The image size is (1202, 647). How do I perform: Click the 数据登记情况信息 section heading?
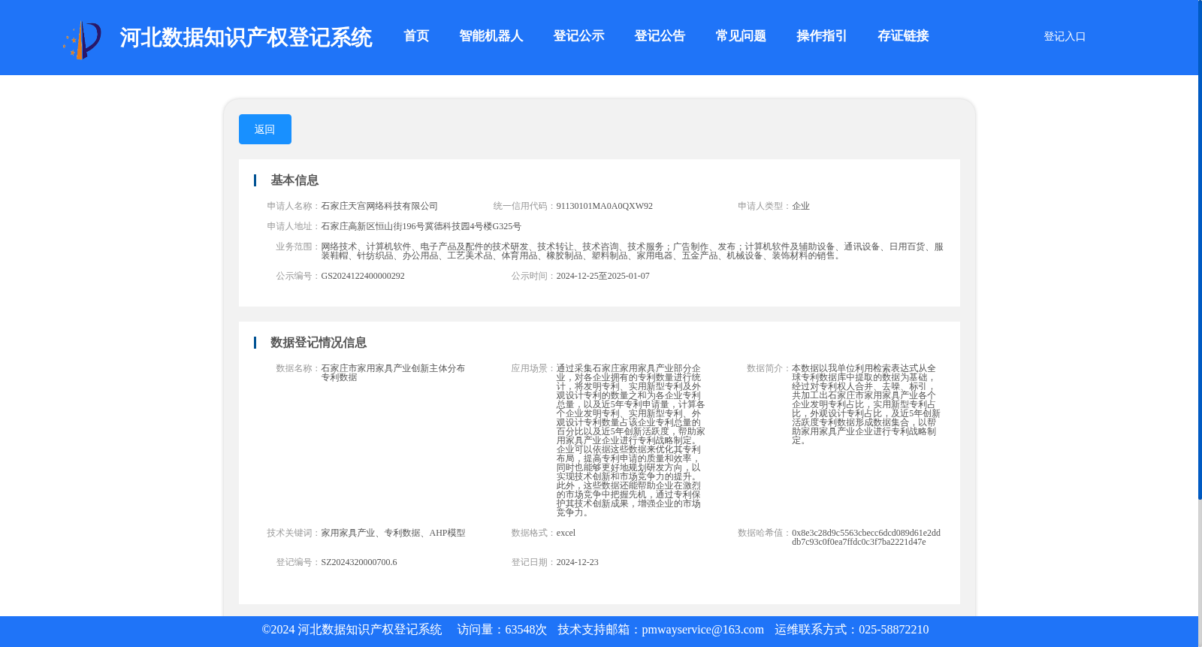pos(319,343)
